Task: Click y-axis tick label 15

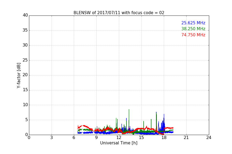Action: pyautogui.click(x=25, y=90)
